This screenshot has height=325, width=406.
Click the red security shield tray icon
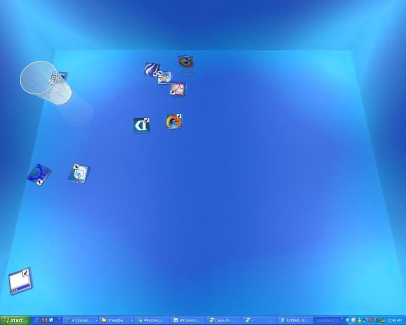371,320
